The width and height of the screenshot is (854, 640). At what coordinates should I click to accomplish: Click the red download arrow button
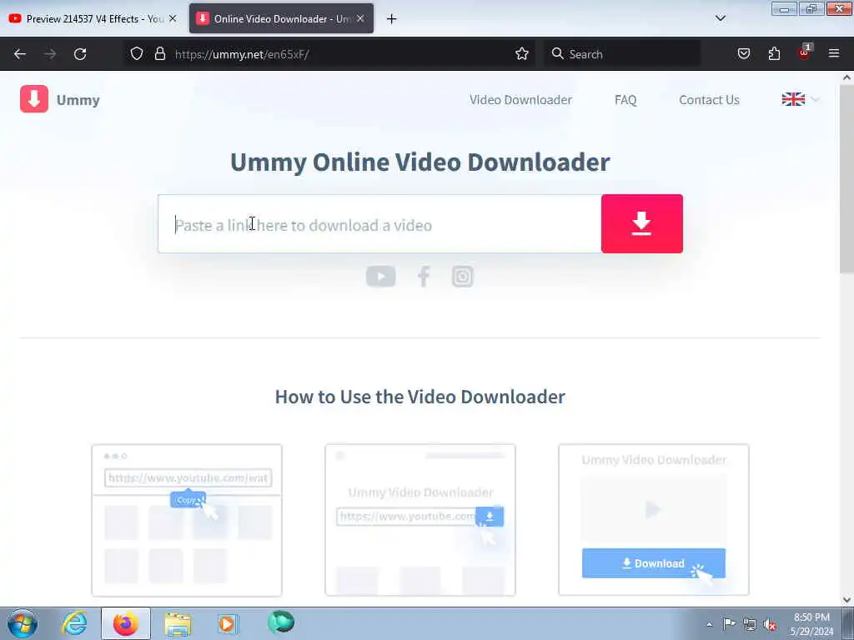click(x=641, y=223)
